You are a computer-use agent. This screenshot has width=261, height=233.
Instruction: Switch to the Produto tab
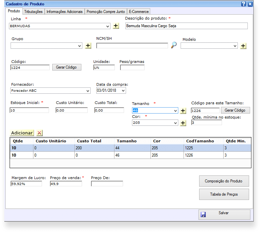pyautogui.click(x=14, y=11)
